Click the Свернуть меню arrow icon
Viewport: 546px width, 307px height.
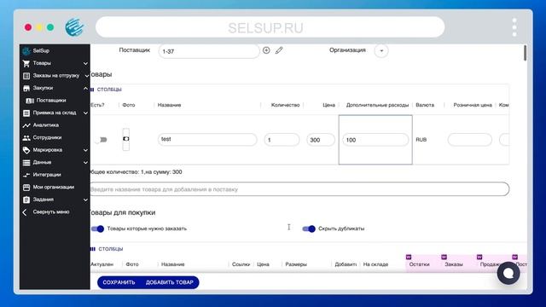point(25,212)
